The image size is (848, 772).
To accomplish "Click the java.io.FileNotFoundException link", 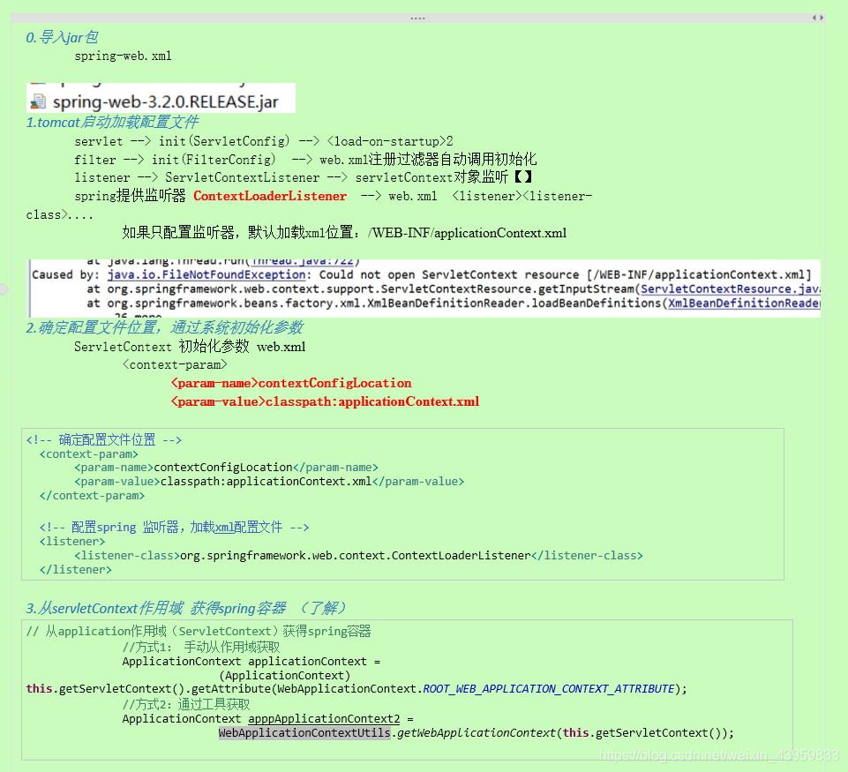I will click(206, 274).
